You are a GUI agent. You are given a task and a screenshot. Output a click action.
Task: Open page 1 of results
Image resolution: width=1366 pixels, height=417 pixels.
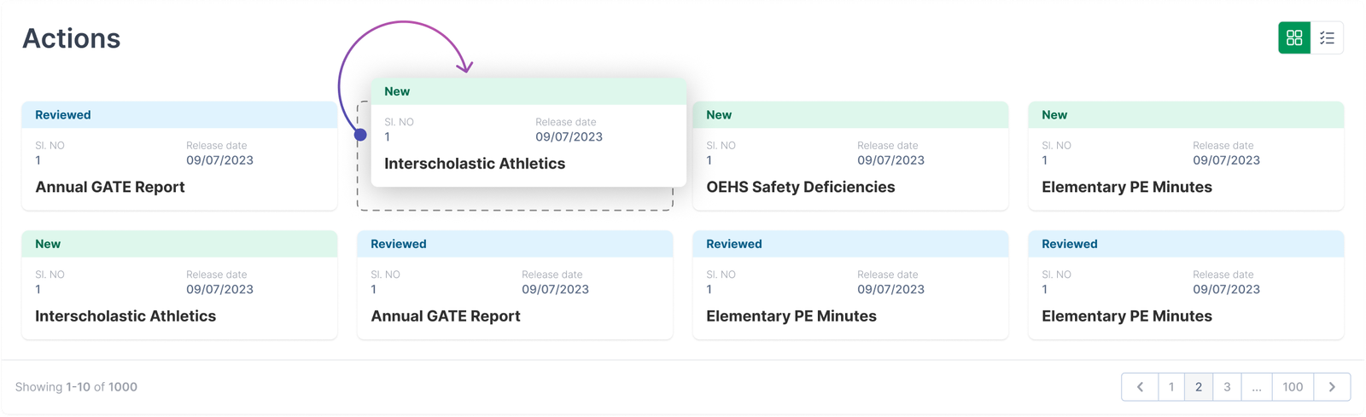[x=1171, y=387]
